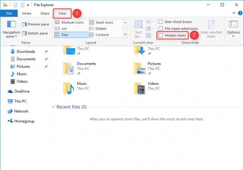Open the Help question mark icon
The width and height of the screenshot is (244, 170).
[x=240, y=13]
